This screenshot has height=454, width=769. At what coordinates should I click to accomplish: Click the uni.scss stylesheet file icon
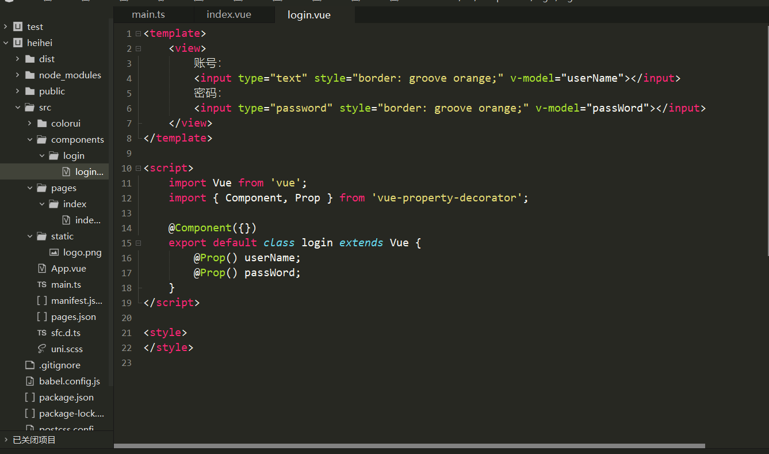(42, 349)
